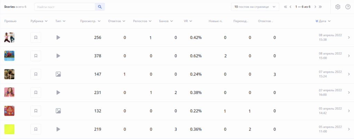Toggle the bookmark for the 132-views story
This screenshot has height=139, width=354.
click(36, 111)
